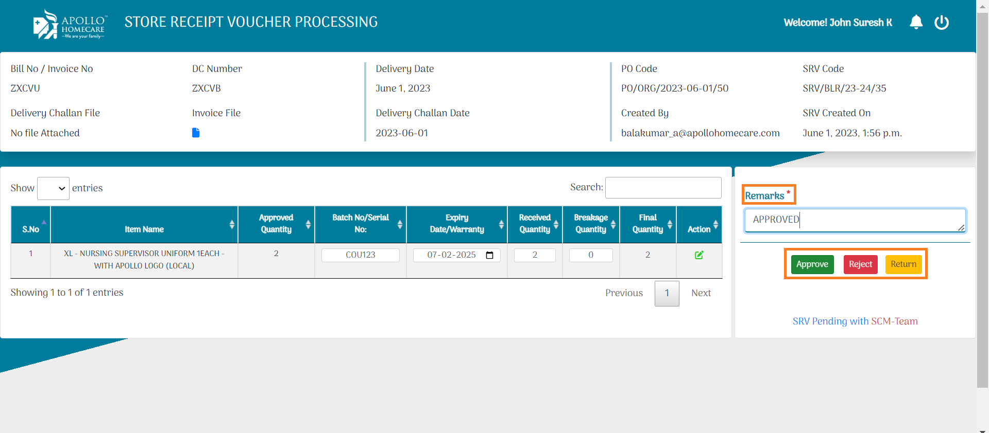Click the Apollo Homecare logo
989x433 pixels.
(70, 24)
